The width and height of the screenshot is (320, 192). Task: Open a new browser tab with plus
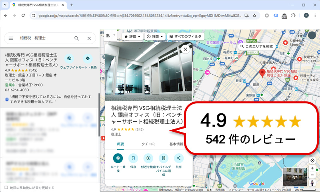click(x=72, y=5)
